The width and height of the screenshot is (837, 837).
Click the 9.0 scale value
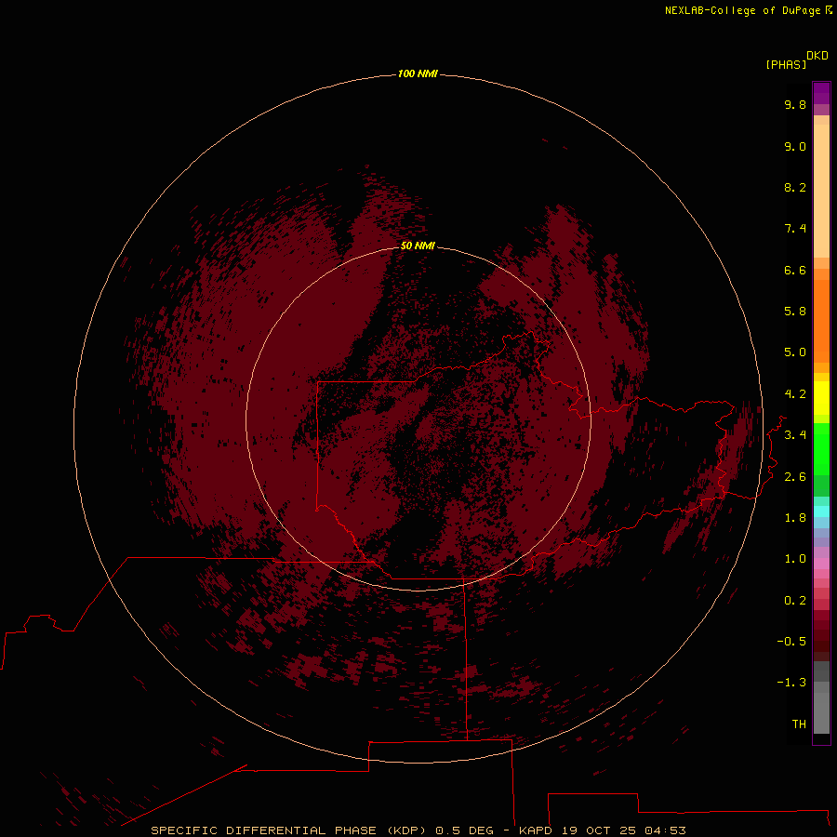coord(795,146)
